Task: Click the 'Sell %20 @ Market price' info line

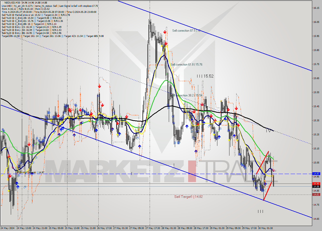Action: pyautogui.click(x=36, y=15)
